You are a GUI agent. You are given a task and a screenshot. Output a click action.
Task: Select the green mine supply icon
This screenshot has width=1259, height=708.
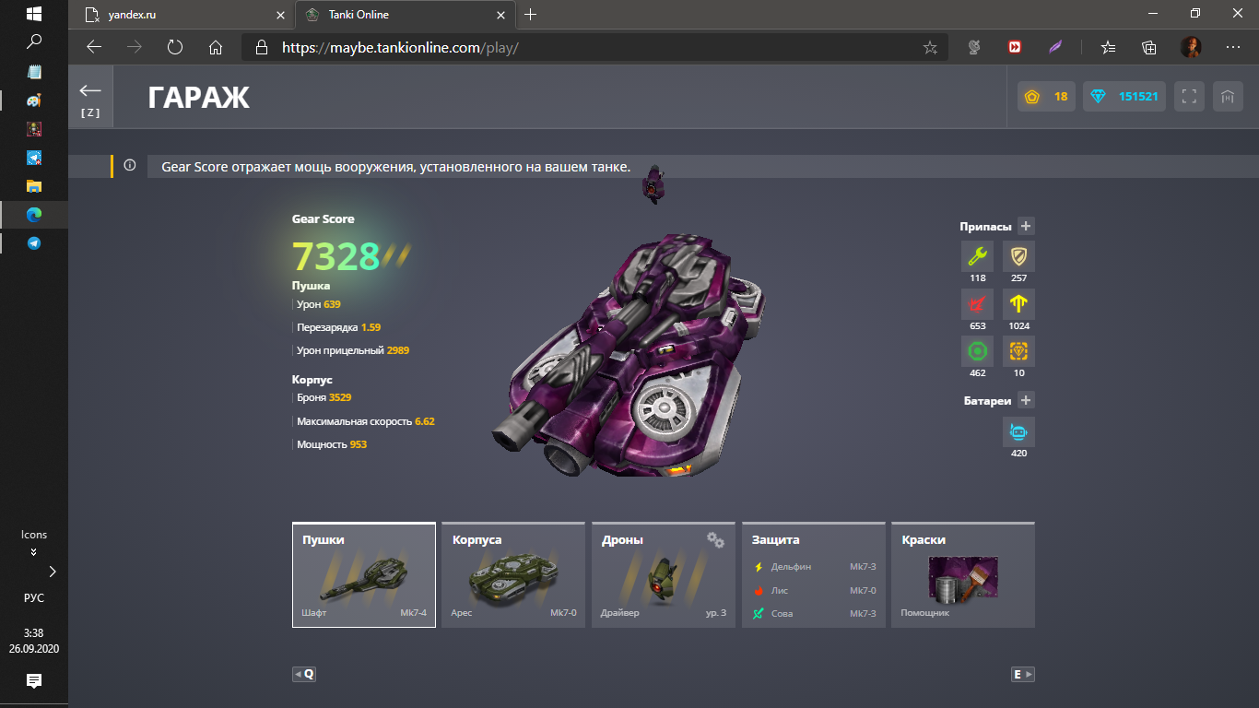978,351
